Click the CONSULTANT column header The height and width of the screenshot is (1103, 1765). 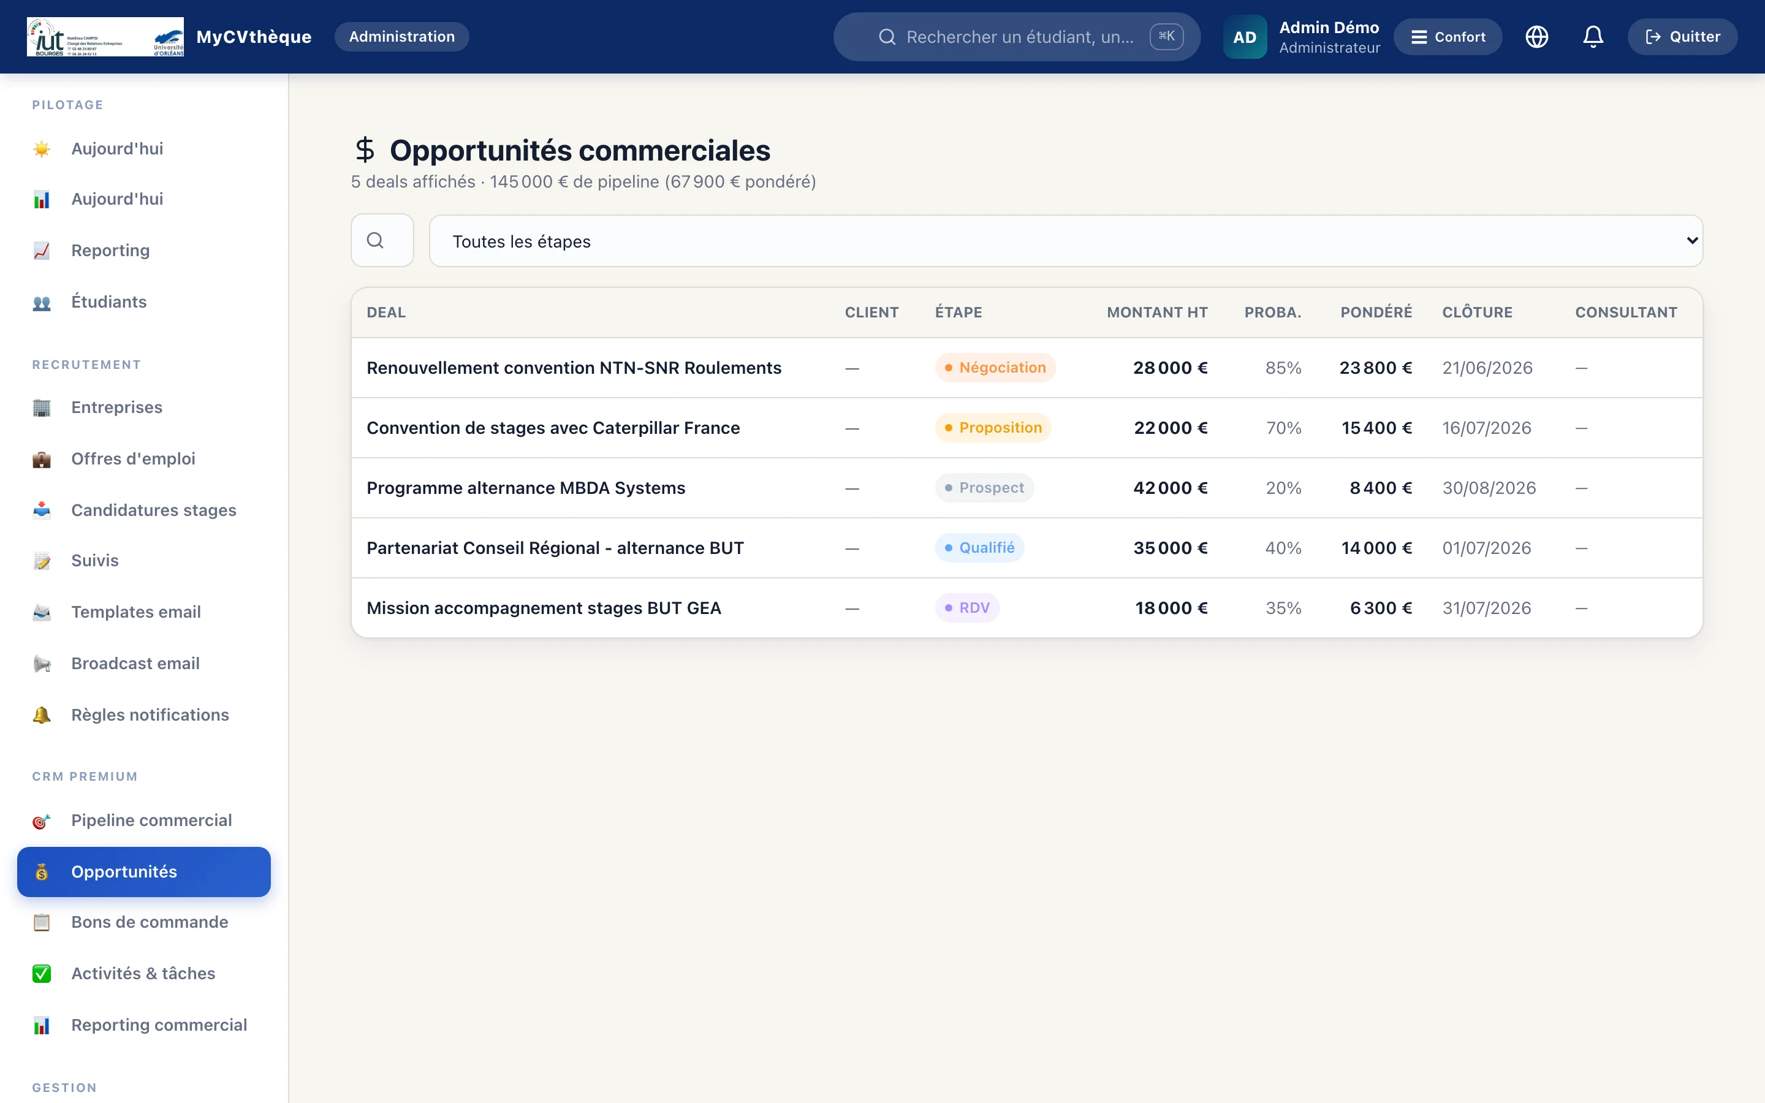[x=1626, y=313]
